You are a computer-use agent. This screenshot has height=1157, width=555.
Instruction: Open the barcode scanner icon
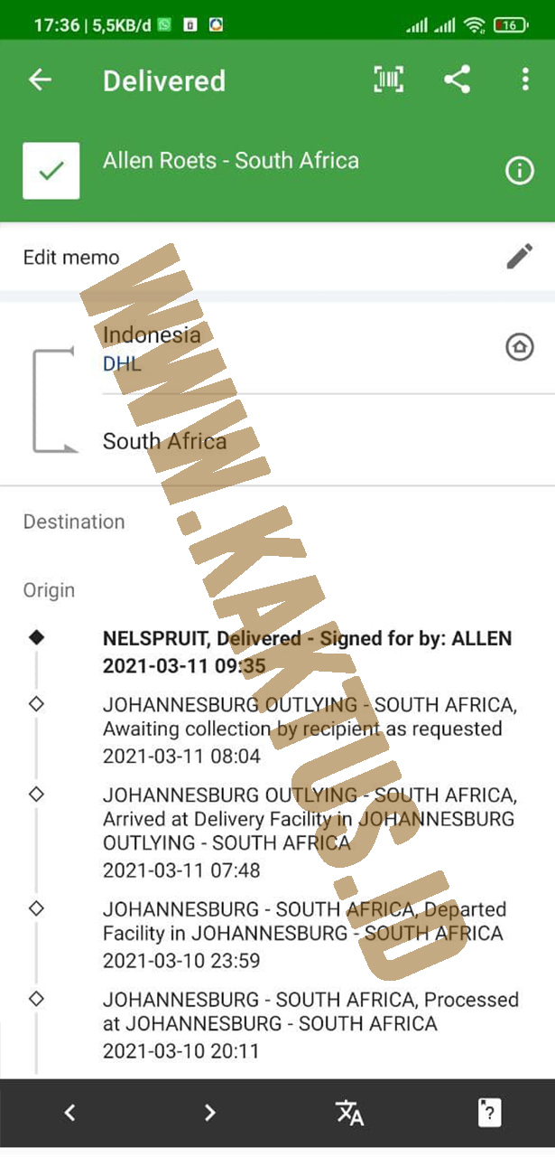388,80
